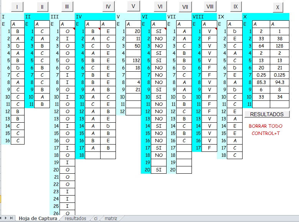Open the Hoja de Captura sheet tab
The image size is (299, 222).
point(38,219)
